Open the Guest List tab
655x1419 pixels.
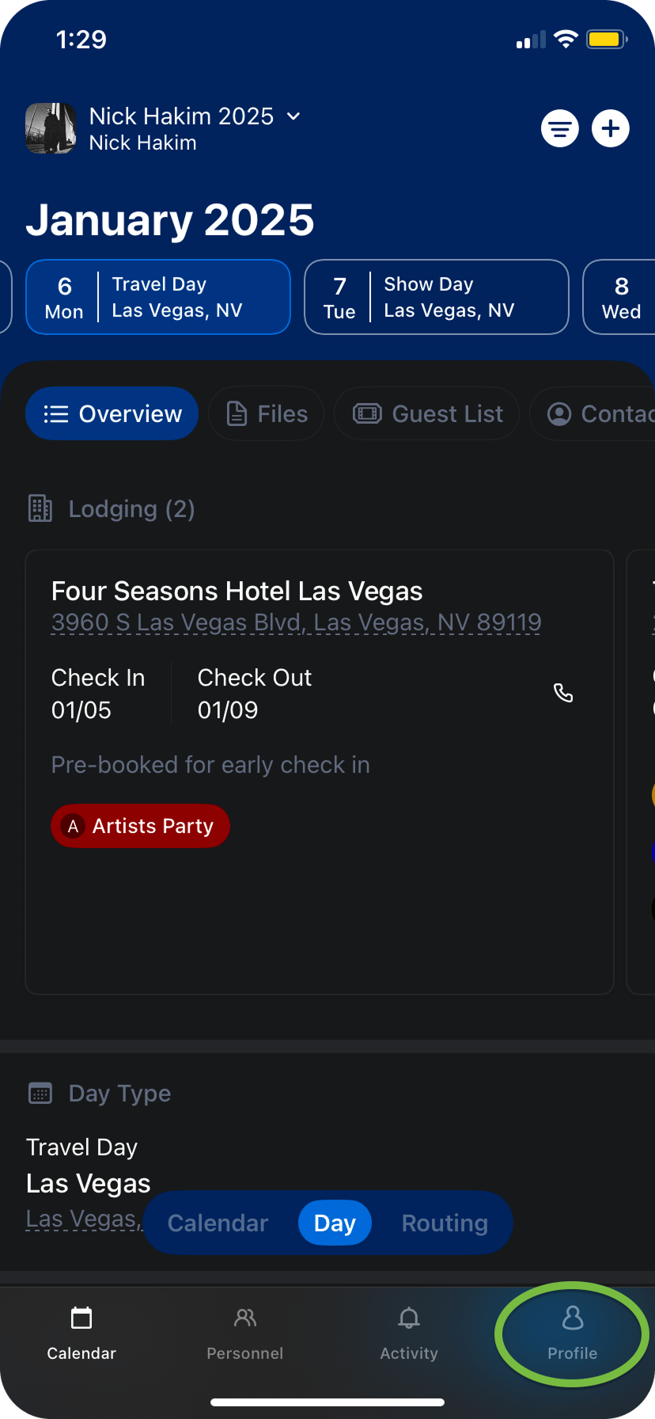click(x=427, y=414)
